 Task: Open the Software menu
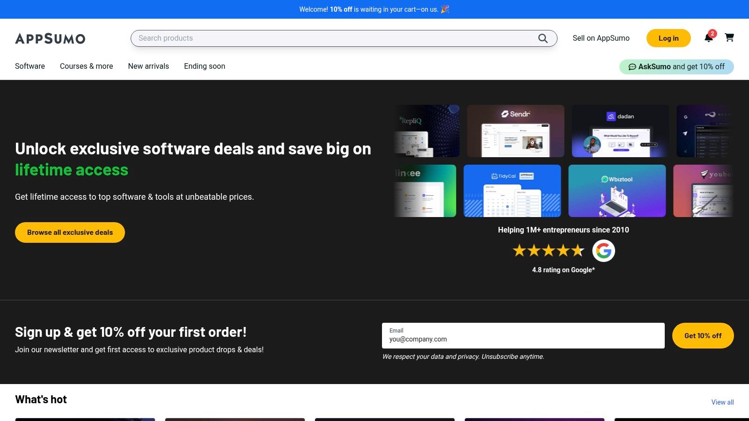(x=30, y=66)
